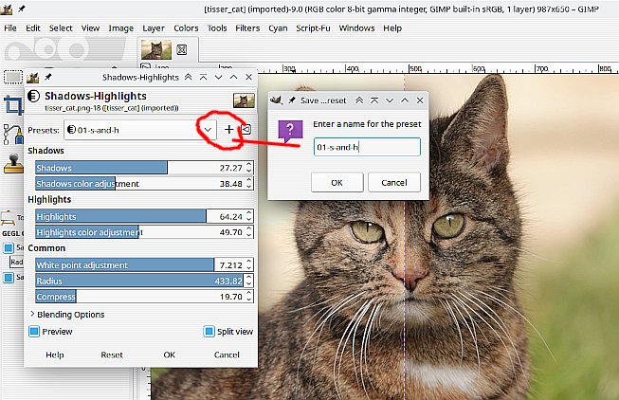Viewport: 619px width, 400px height.
Task: Click the cat thumbnail in Shadows-Highlights header
Action: point(244,100)
